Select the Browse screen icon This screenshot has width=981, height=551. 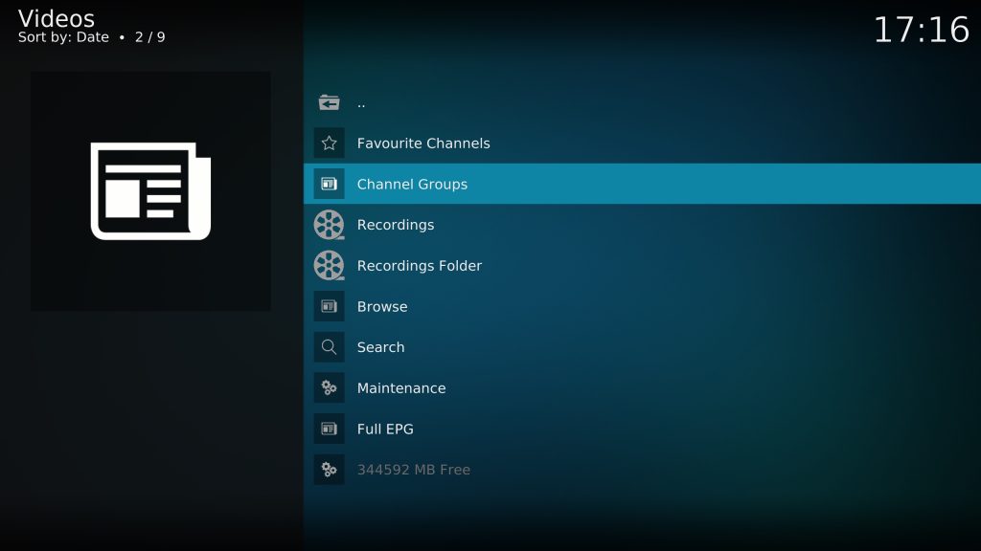tap(330, 306)
